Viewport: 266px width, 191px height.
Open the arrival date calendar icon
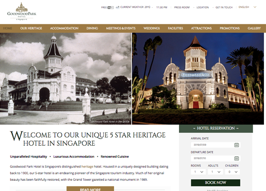(x=237, y=145)
